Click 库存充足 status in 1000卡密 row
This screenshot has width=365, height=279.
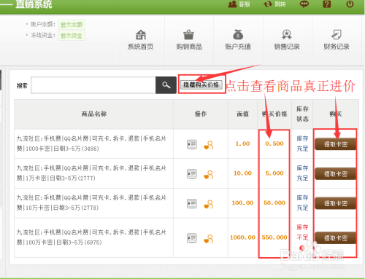coord(302,144)
